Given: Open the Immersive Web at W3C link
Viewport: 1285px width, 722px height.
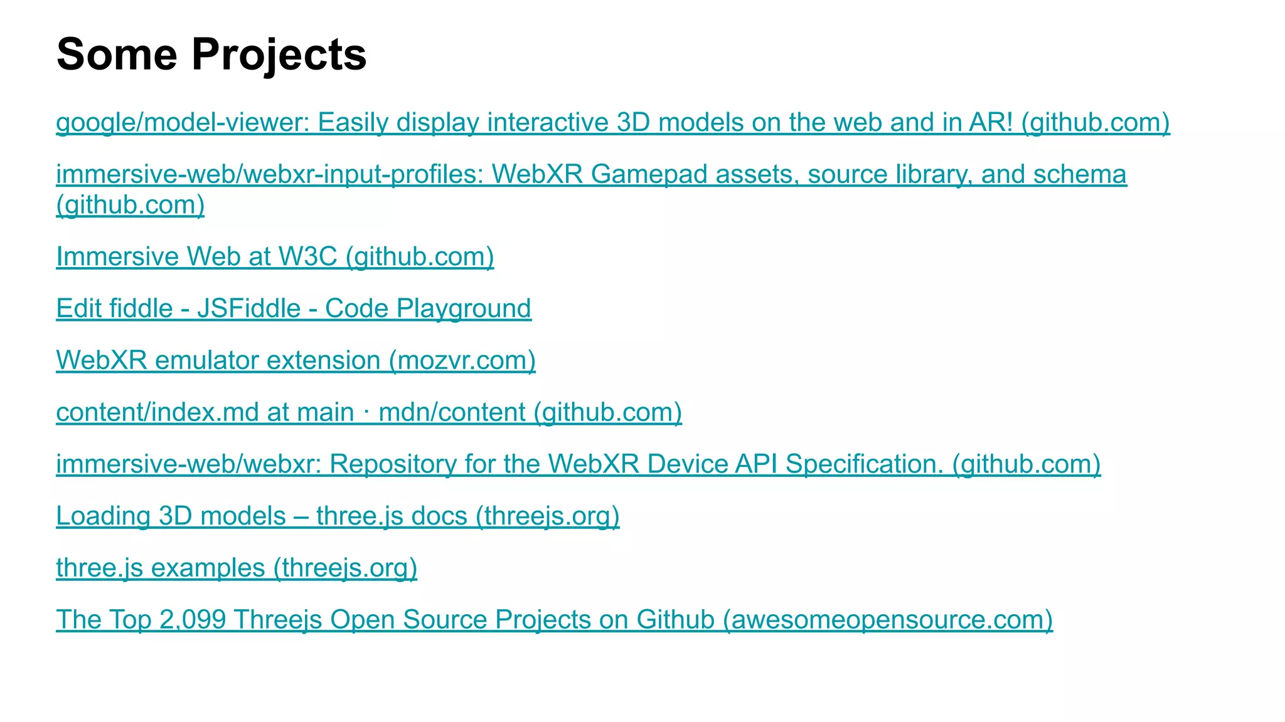Looking at the screenshot, I should tap(275, 257).
